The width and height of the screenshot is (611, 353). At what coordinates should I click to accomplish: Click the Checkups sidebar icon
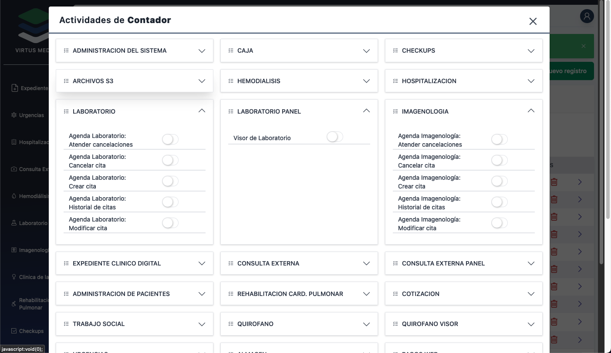click(x=14, y=331)
